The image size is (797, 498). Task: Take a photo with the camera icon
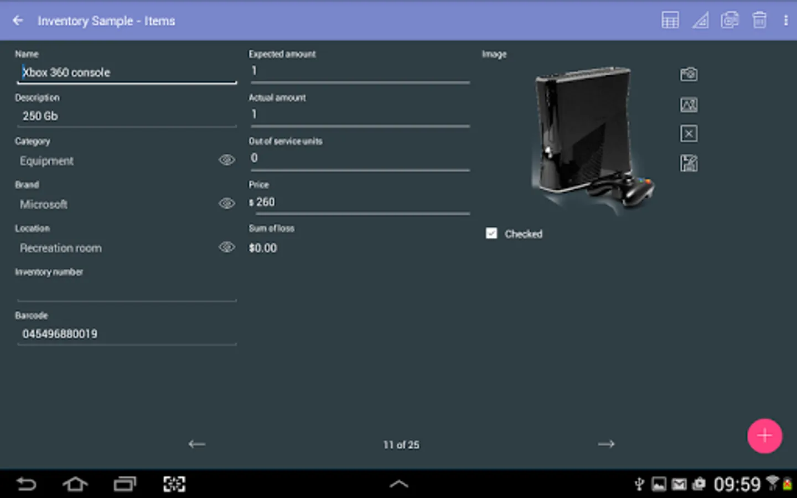pyautogui.click(x=689, y=74)
